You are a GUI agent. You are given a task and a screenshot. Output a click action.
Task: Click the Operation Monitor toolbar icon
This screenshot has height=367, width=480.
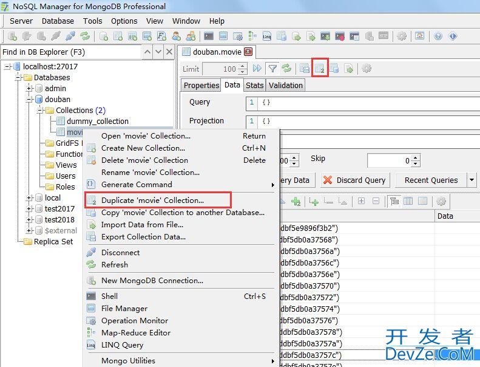238,36
